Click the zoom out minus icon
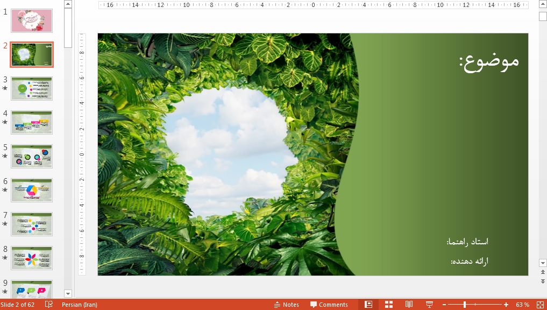Viewport: 547px width, 310px height. 444,305
